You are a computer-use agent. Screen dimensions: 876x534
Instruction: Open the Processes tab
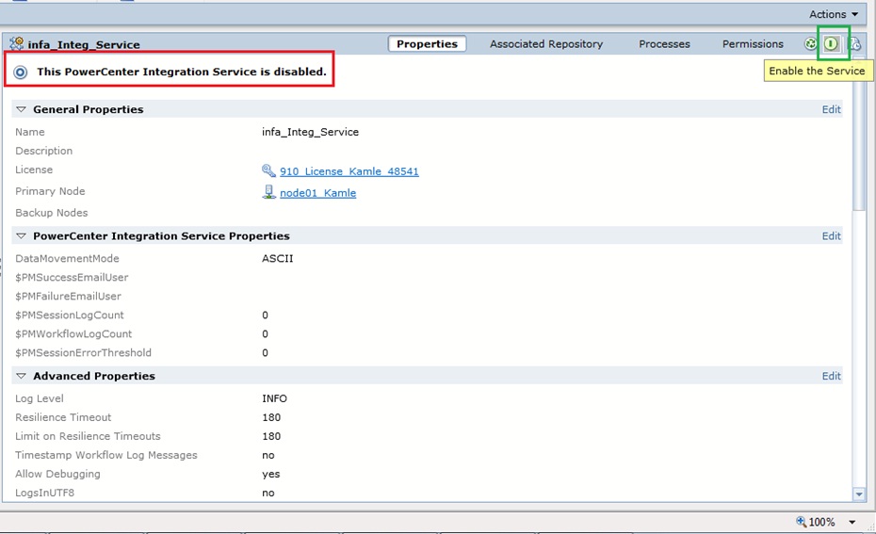[664, 43]
